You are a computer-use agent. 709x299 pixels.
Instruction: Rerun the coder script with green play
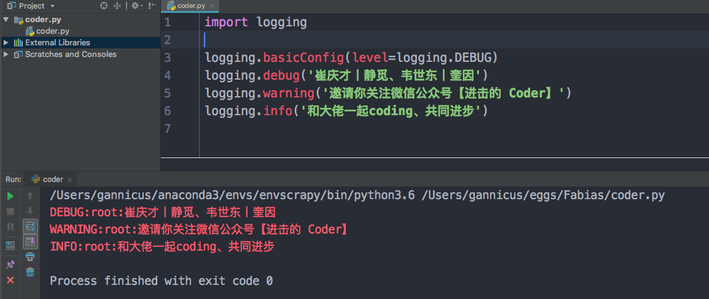point(10,196)
